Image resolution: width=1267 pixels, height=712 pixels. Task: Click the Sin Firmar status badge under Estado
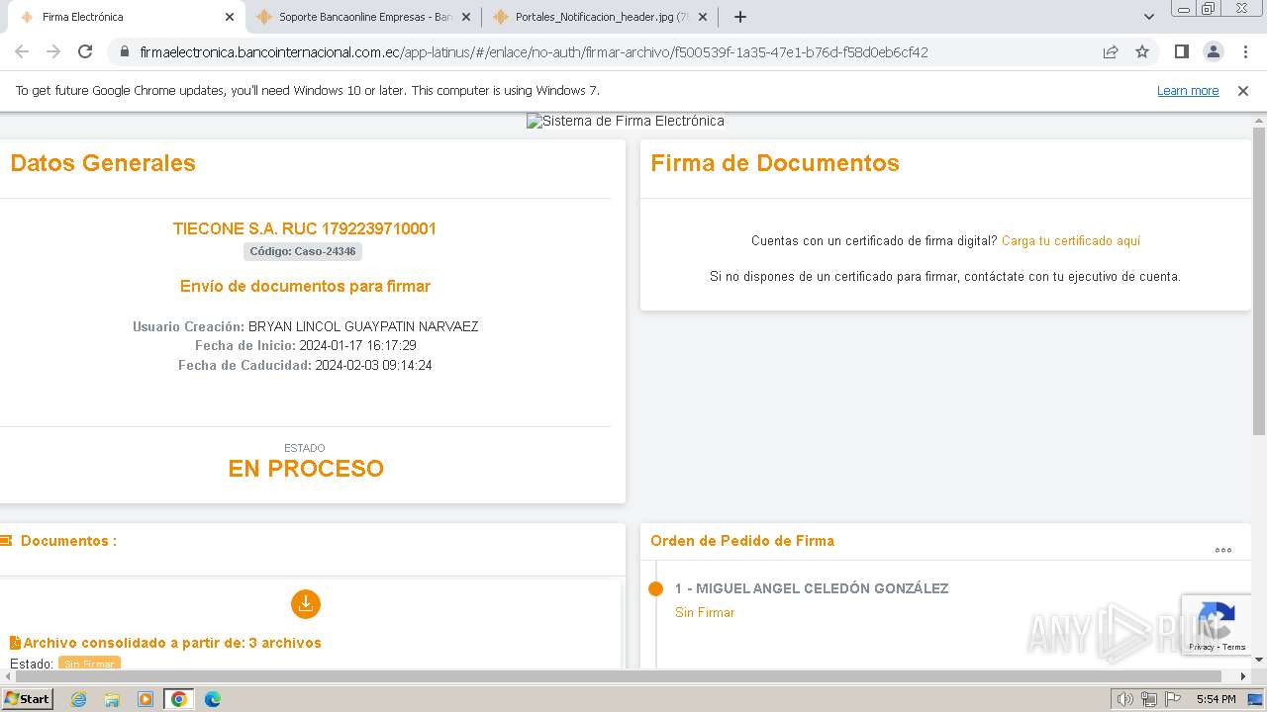pyautogui.click(x=89, y=664)
